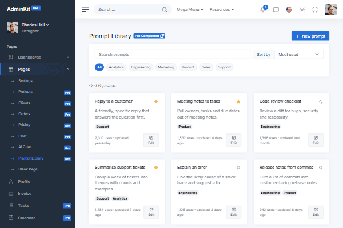Image resolution: width=343 pixels, height=228 pixels.
Task: Star the Release notes from commits prompt
Action: coord(321,168)
